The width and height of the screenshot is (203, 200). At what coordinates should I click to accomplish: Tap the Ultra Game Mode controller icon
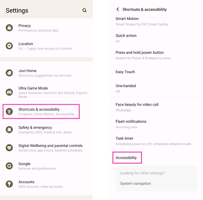click(10, 92)
